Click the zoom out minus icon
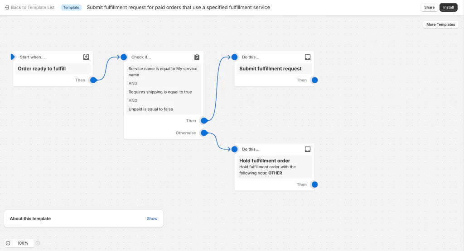Viewport: 464px width, 251px height. [8, 243]
